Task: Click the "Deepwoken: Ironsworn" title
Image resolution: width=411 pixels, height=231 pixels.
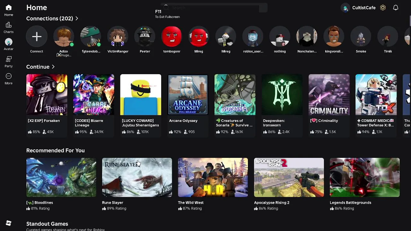Action: point(274,123)
